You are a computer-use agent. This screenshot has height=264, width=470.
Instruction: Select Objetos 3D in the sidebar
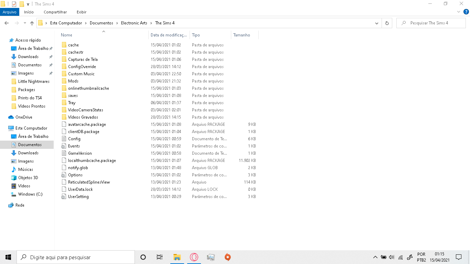tap(28, 178)
